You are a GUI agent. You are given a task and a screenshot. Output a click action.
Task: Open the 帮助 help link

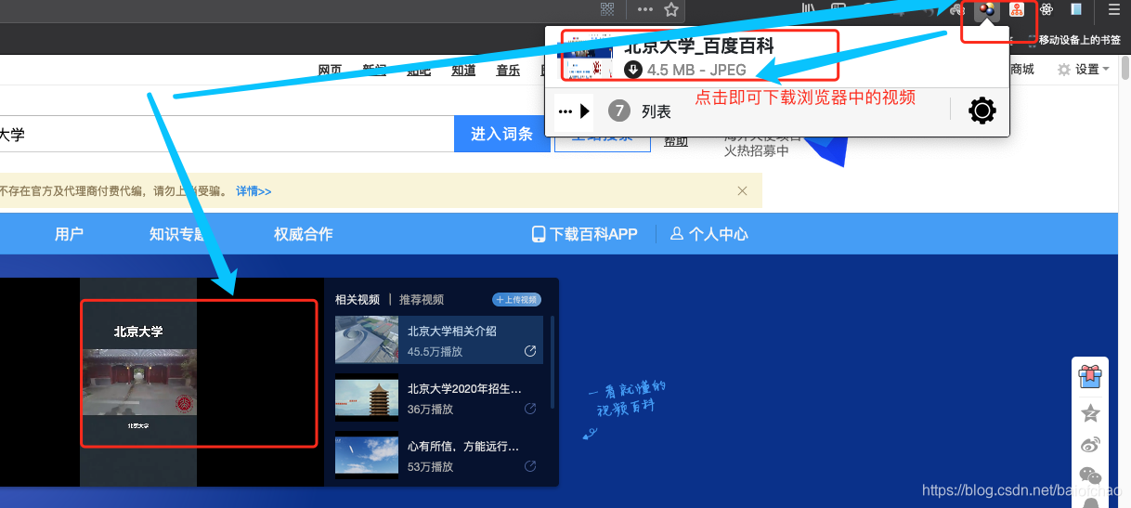pos(676,141)
